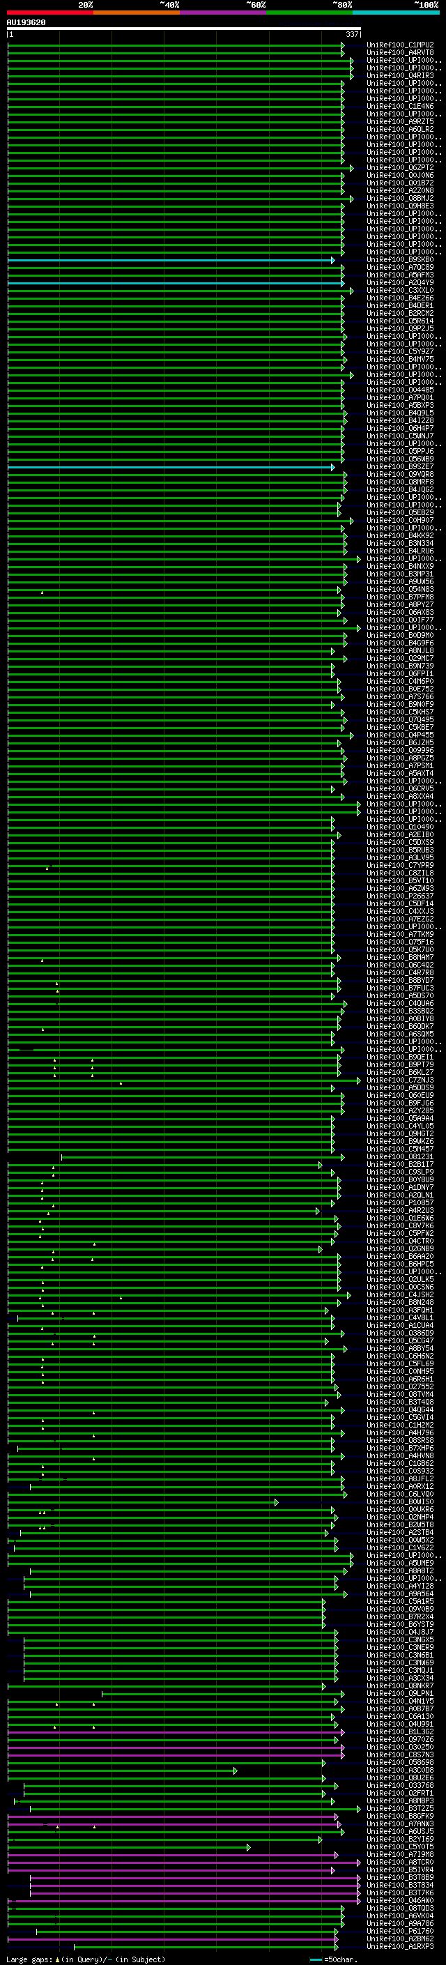Image resolution: width=446 pixels, height=1965 pixels.
Task: Select hit label UniRef100_Q01B72
Action: (x=400, y=183)
